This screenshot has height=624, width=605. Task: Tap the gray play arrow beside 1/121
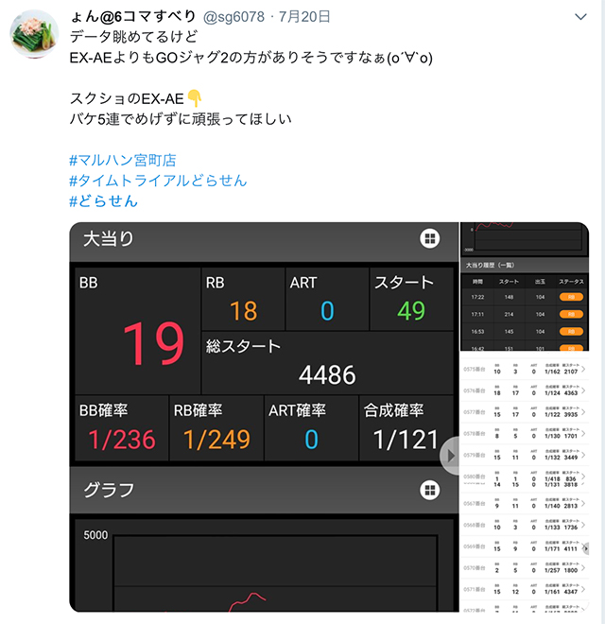click(x=450, y=456)
